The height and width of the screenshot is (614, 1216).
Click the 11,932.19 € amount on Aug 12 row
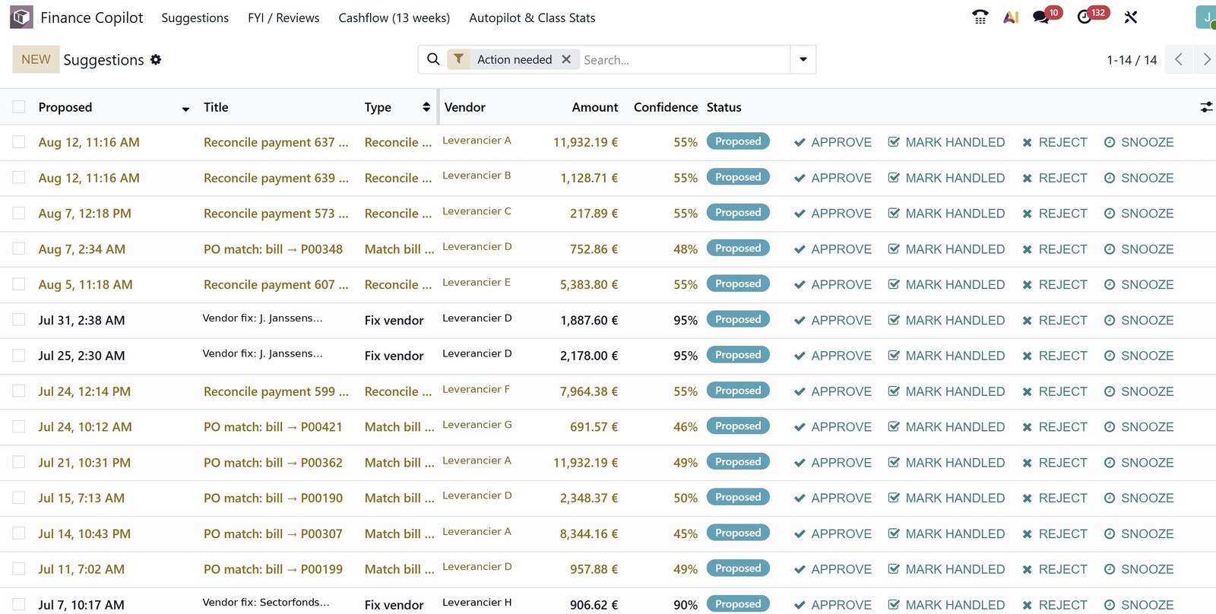(586, 142)
